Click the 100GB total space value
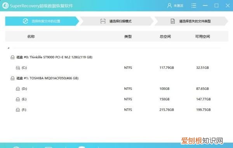The image size is (233, 148). pyautogui.click(x=164, y=89)
